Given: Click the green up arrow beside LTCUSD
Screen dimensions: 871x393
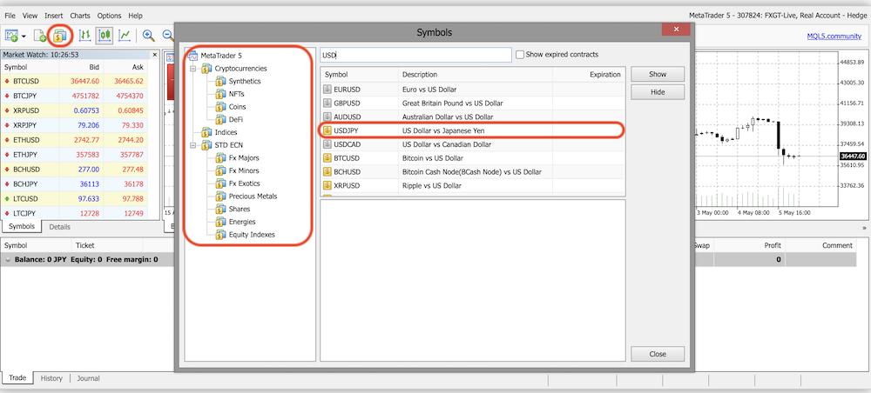Looking at the screenshot, I should point(7,198).
